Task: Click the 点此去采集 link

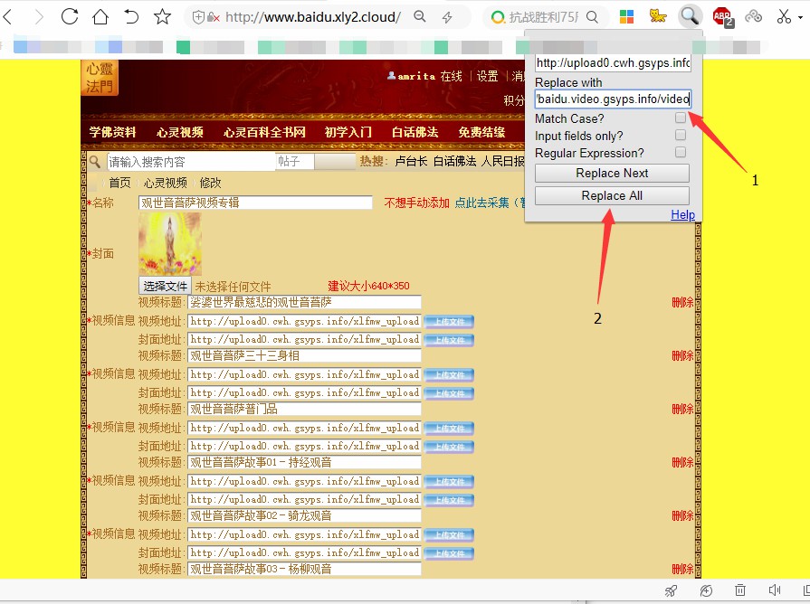Action: [x=482, y=203]
